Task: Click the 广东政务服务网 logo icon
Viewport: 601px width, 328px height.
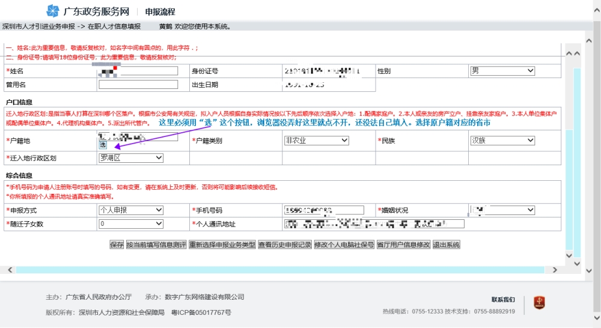Action: [x=53, y=11]
